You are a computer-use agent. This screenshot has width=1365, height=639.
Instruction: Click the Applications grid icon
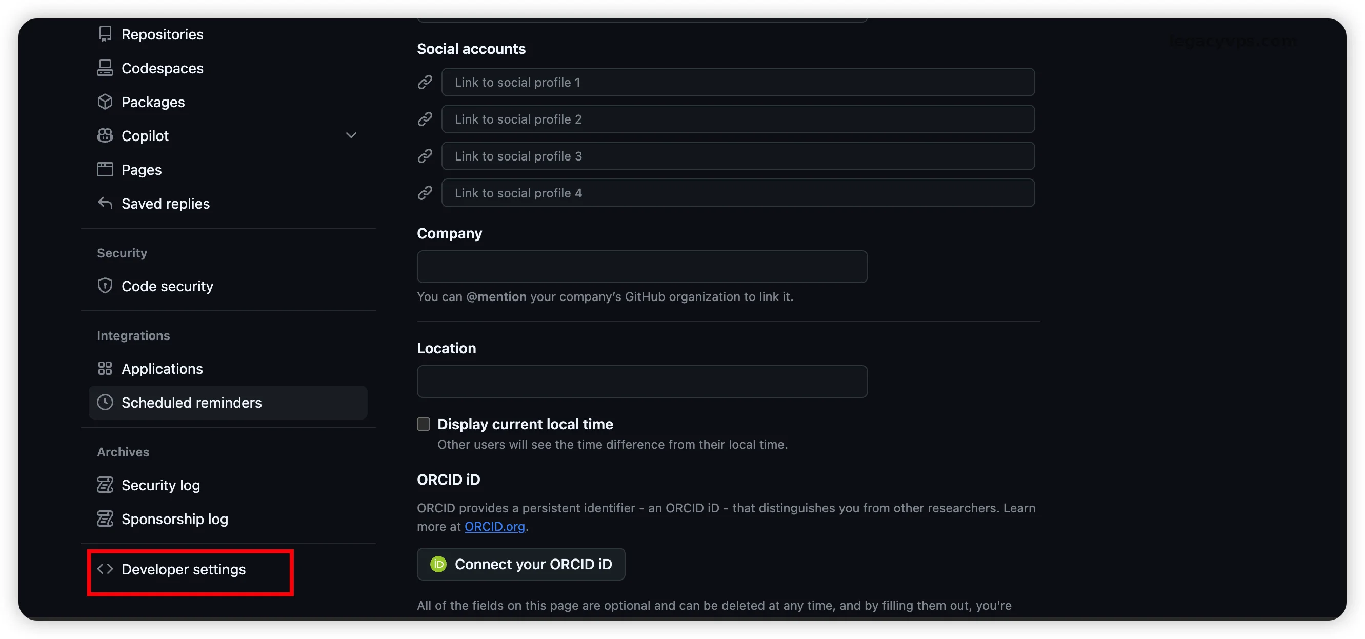pyautogui.click(x=105, y=368)
